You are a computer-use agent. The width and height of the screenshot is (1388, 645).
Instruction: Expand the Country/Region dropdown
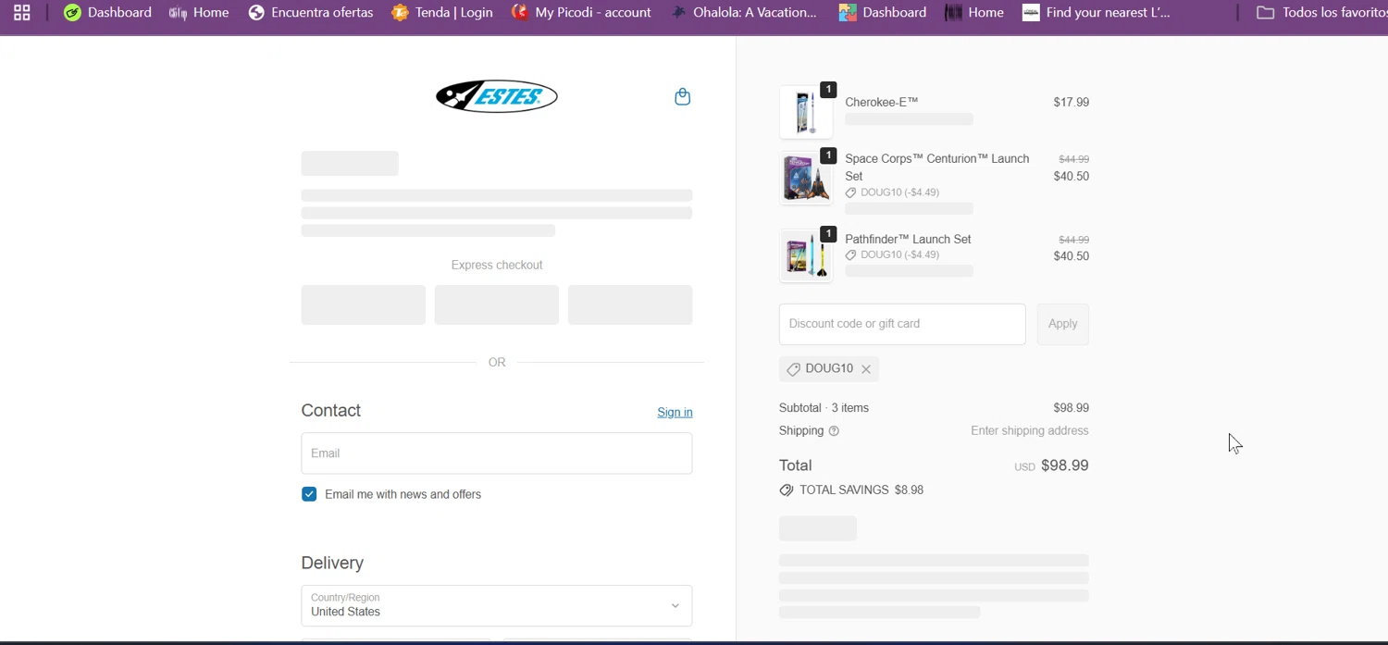click(497, 605)
